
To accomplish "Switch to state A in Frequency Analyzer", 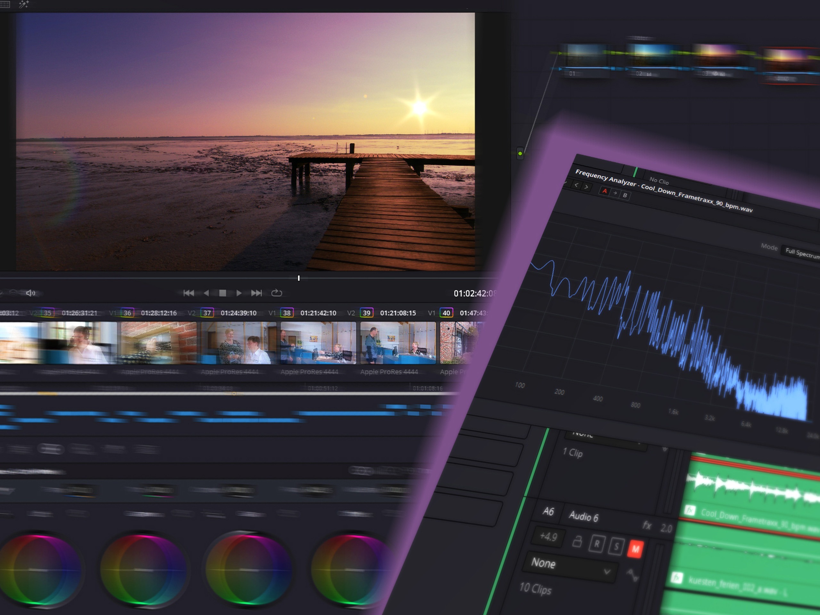I will (605, 191).
